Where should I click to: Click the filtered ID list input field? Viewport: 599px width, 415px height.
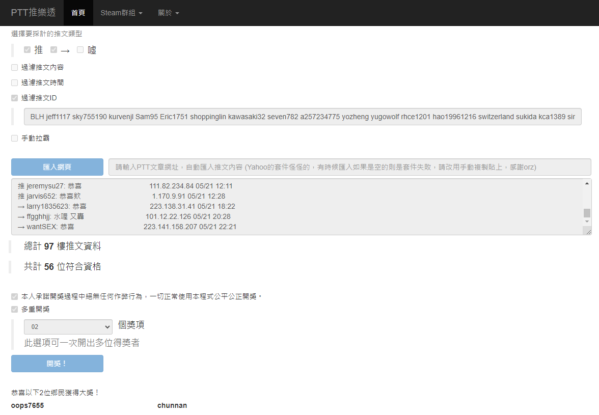(x=303, y=117)
